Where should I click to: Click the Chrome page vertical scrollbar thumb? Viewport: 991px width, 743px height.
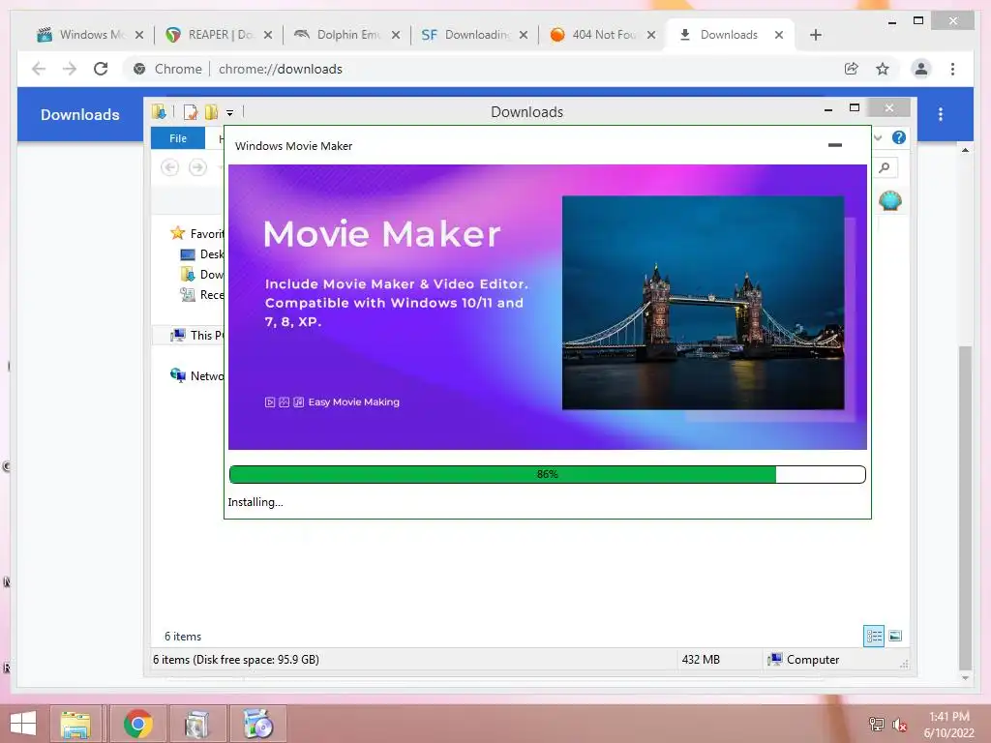click(x=965, y=507)
